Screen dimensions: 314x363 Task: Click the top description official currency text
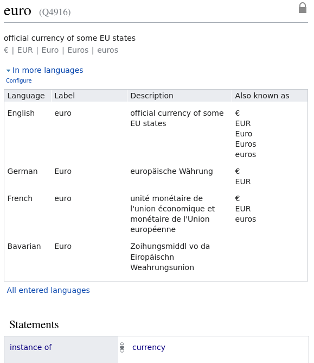pos(69,38)
